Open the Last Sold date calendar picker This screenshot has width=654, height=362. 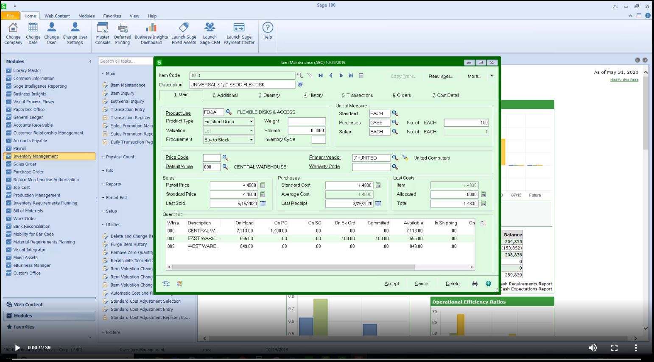(263, 203)
